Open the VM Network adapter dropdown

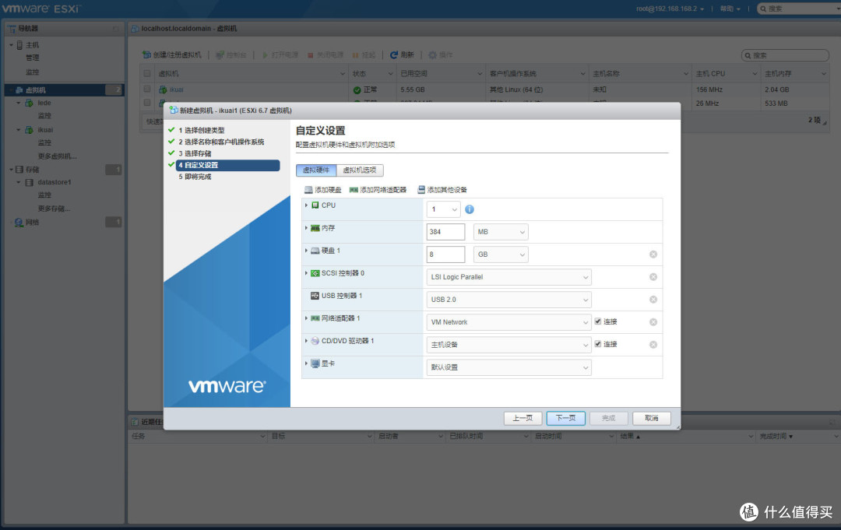click(508, 321)
